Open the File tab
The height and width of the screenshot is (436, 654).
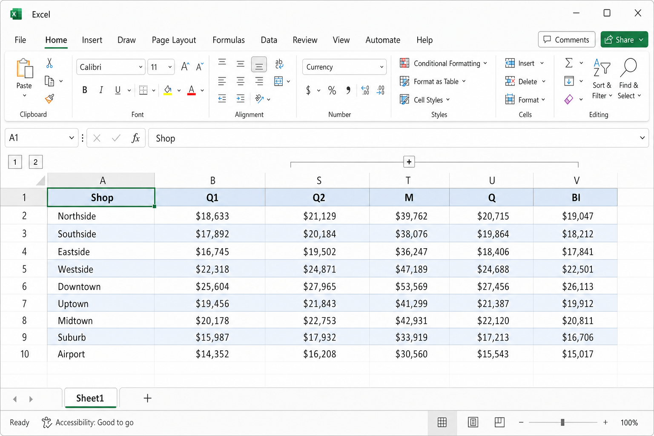20,40
